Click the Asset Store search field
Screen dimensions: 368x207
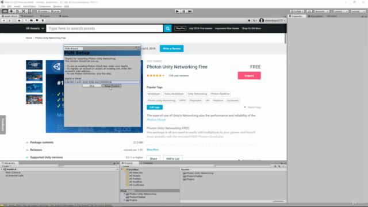pos(105,28)
